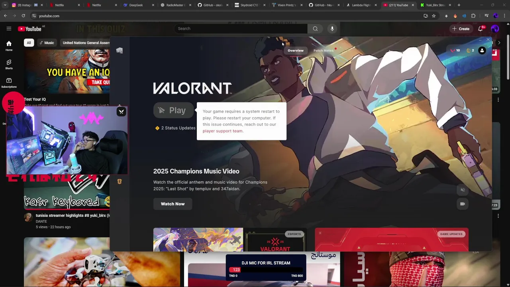
Task: Close the Instagram browser tab
Action: [42, 5]
